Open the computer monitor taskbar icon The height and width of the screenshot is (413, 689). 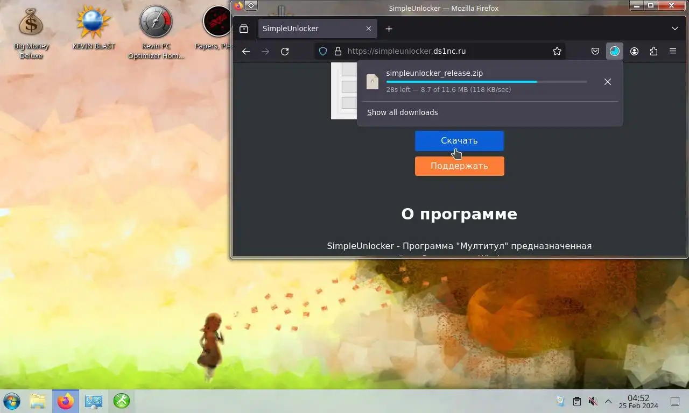[x=94, y=401]
